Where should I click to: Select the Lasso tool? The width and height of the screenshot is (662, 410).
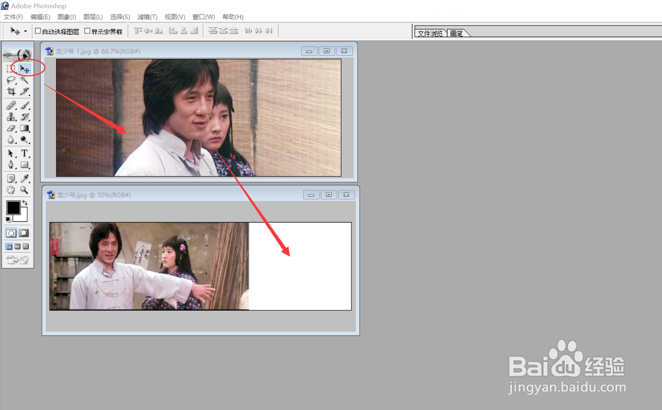click(x=11, y=80)
